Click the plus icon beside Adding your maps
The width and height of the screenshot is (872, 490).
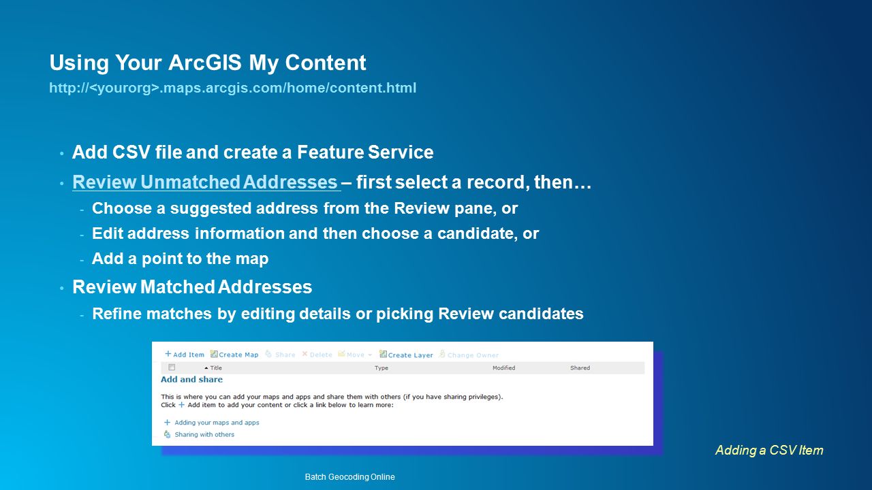click(168, 422)
